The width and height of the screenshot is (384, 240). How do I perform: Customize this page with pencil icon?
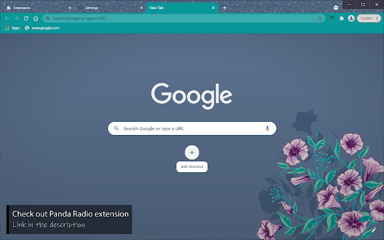(x=374, y=230)
